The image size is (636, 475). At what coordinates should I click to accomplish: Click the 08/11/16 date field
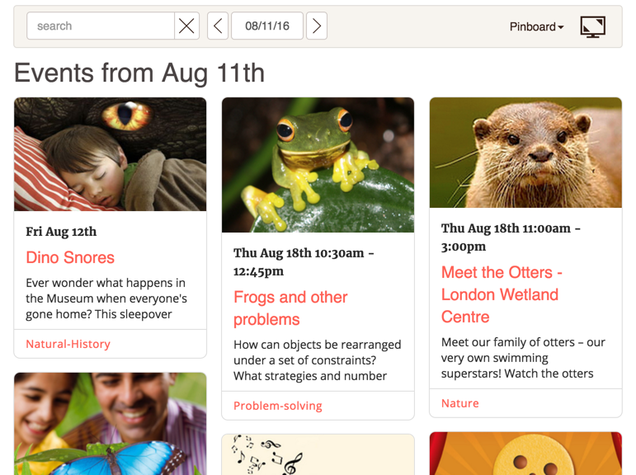coord(267,26)
